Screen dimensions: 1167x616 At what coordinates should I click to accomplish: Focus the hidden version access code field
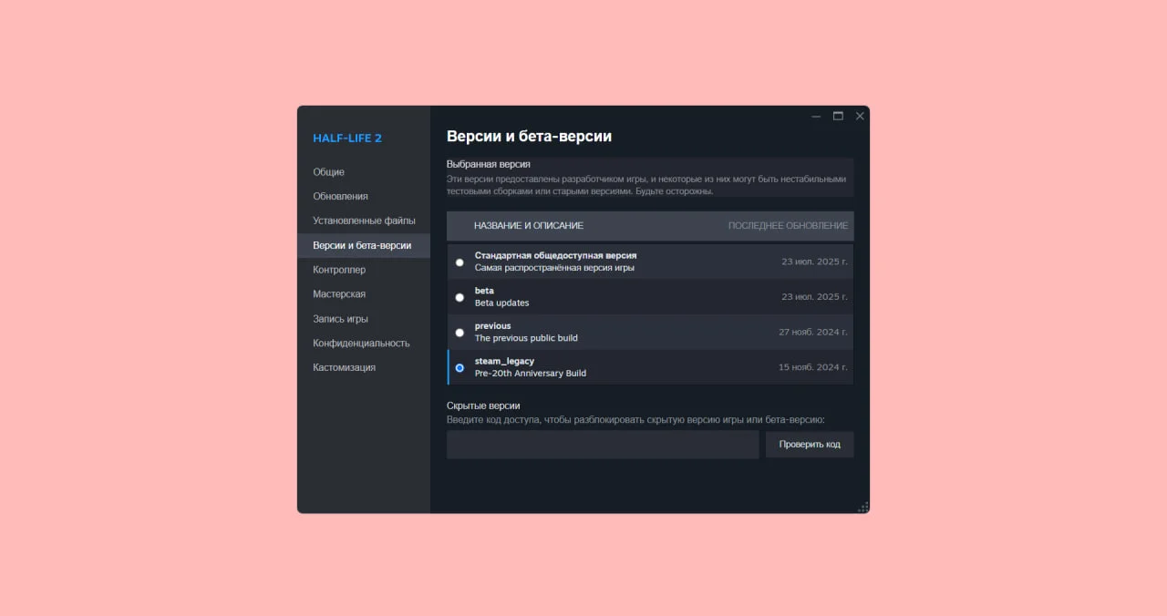(603, 445)
